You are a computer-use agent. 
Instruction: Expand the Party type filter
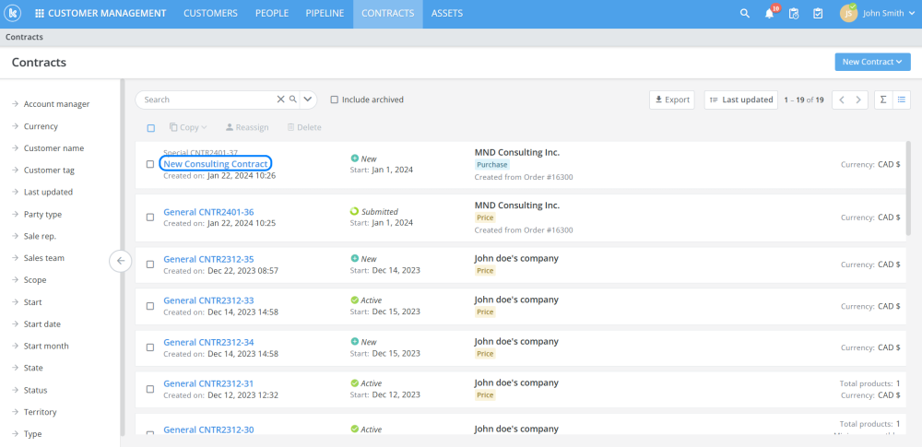(x=42, y=214)
